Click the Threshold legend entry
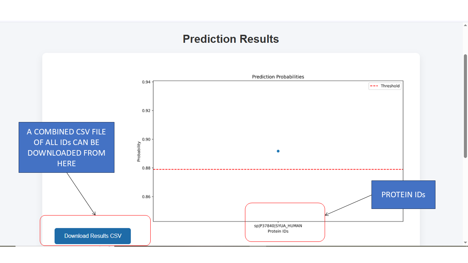The width and height of the screenshot is (468, 263). (x=385, y=86)
